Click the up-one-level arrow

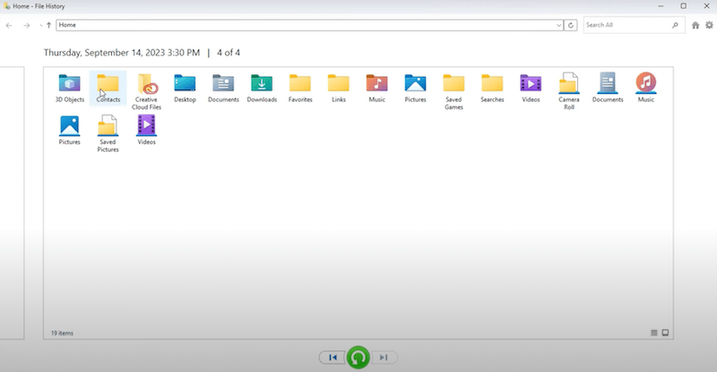coord(48,25)
